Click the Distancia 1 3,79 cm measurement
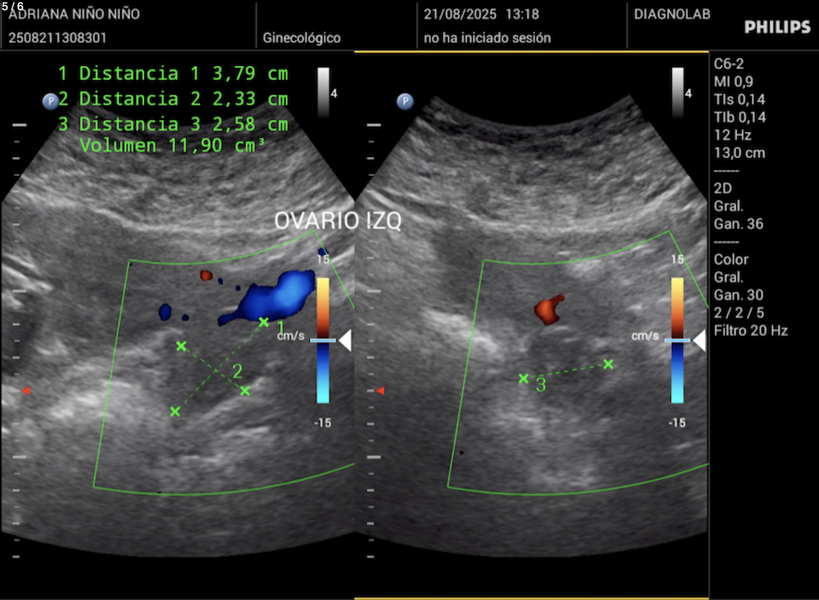 coord(173,73)
